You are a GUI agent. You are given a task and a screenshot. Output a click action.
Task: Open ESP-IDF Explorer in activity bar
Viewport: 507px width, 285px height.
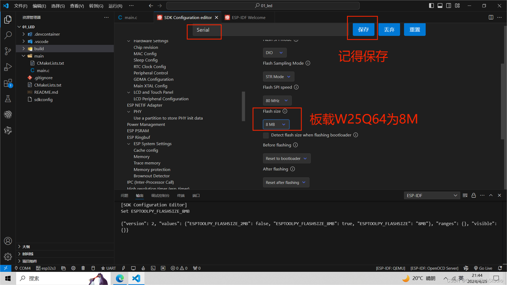pyautogui.click(x=8, y=115)
